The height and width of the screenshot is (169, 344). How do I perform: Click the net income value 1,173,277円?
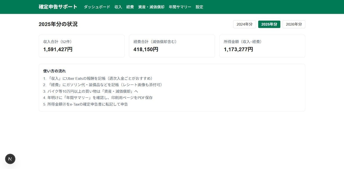(239, 49)
